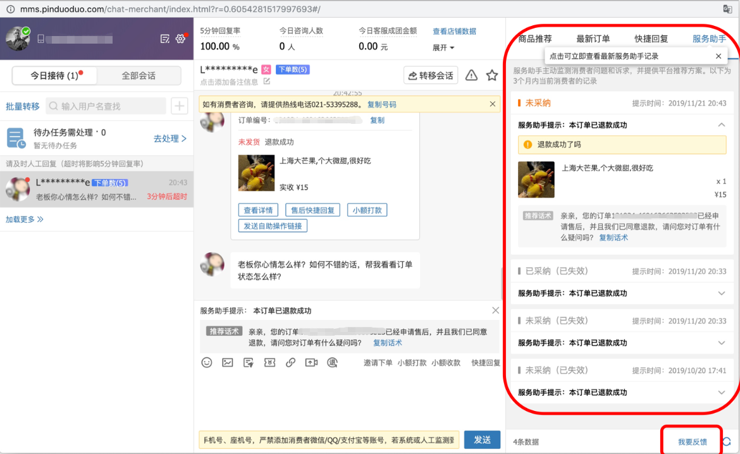
Task: Collapse the 未采纳 2019/11/21 assistant record
Action: pyautogui.click(x=721, y=125)
